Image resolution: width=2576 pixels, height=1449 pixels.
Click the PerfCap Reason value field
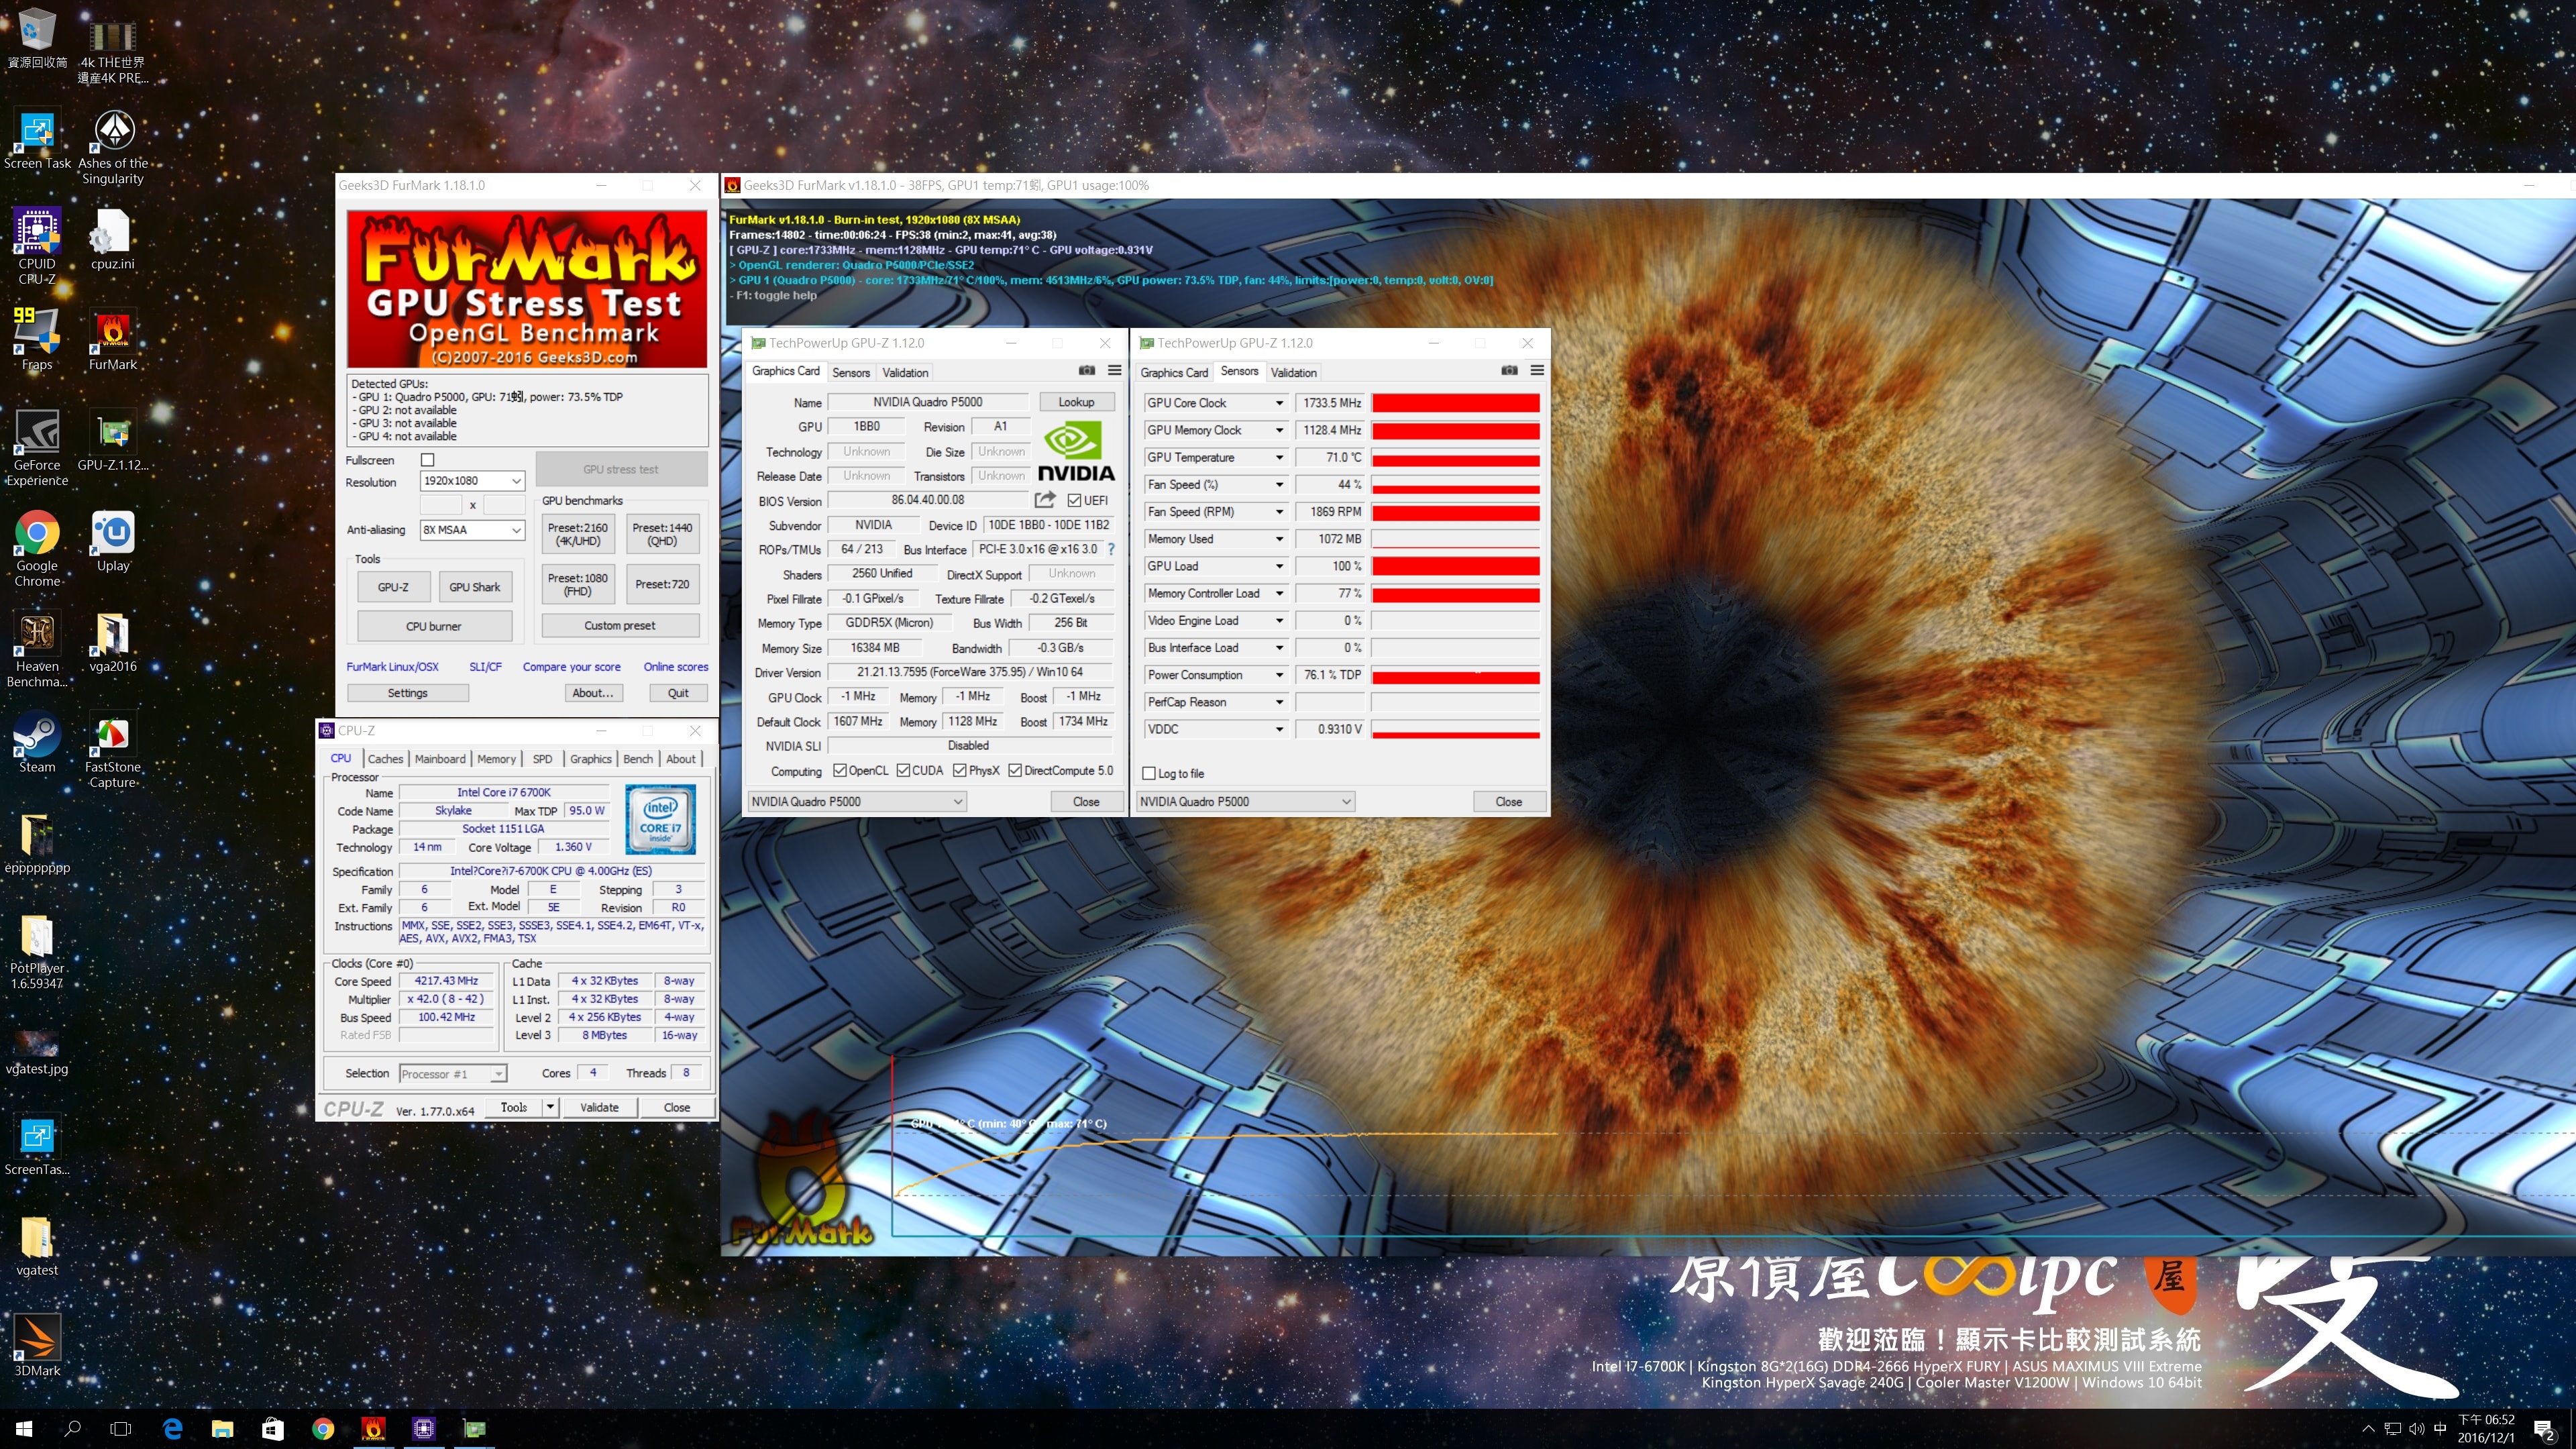point(1330,702)
